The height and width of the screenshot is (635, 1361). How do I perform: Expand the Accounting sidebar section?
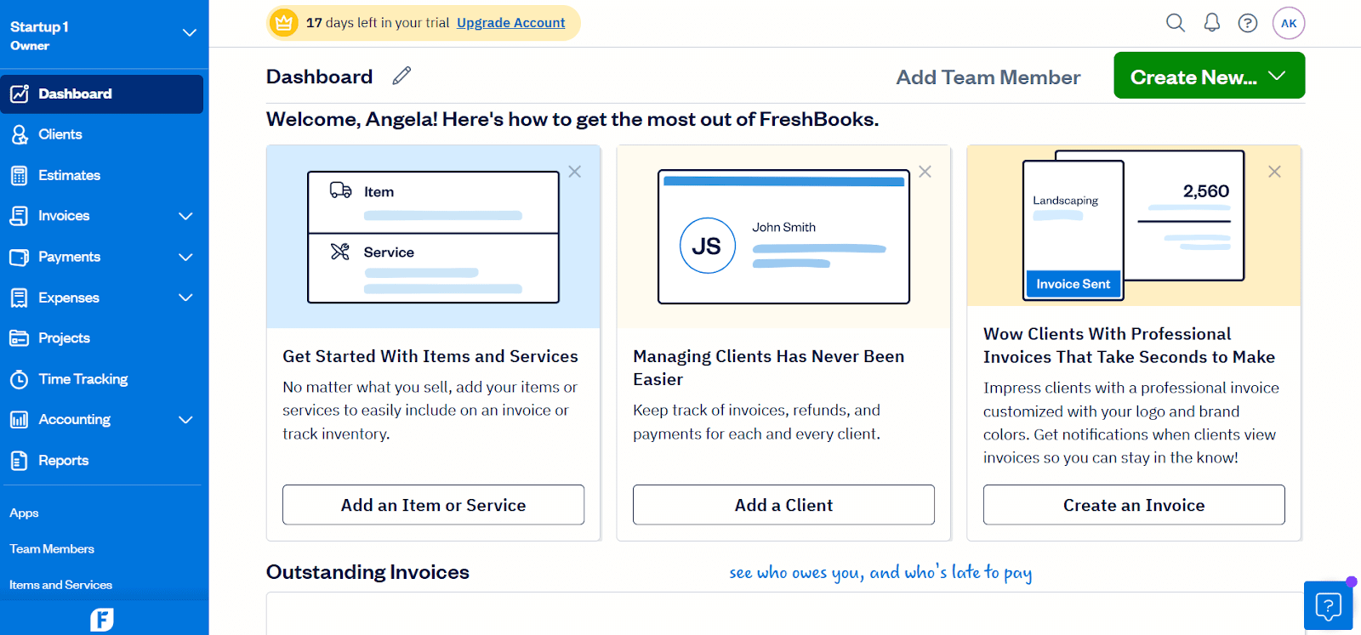tap(185, 420)
